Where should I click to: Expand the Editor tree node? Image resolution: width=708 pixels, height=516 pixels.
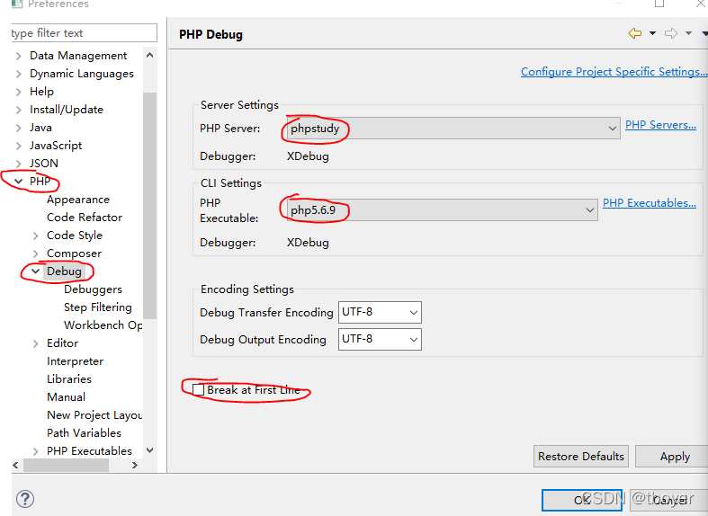[x=36, y=343]
